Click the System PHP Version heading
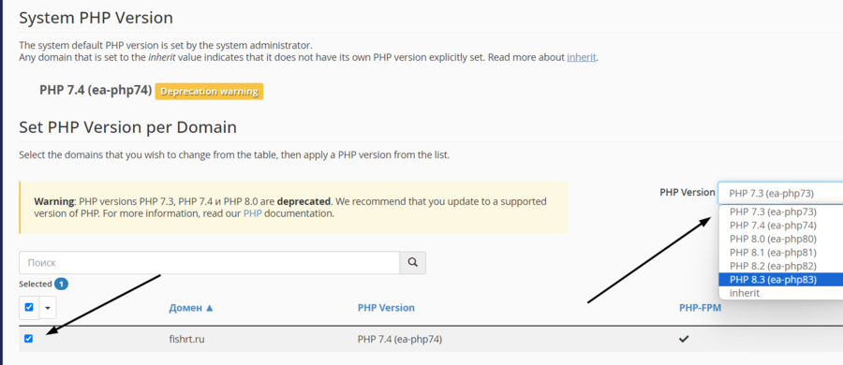The height and width of the screenshot is (365, 843). click(96, 18)
